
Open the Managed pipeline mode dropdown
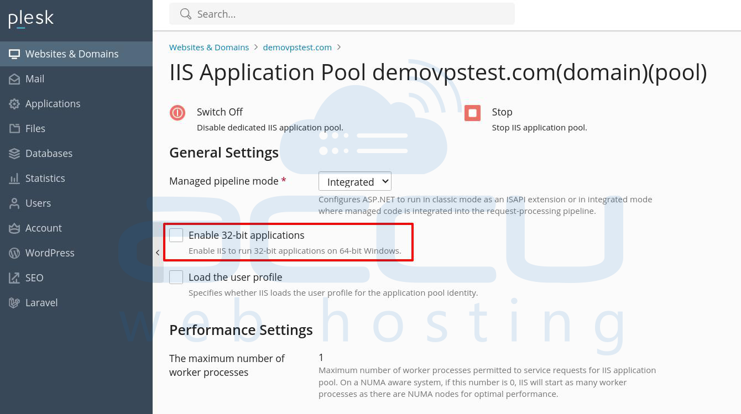point(355,181)
